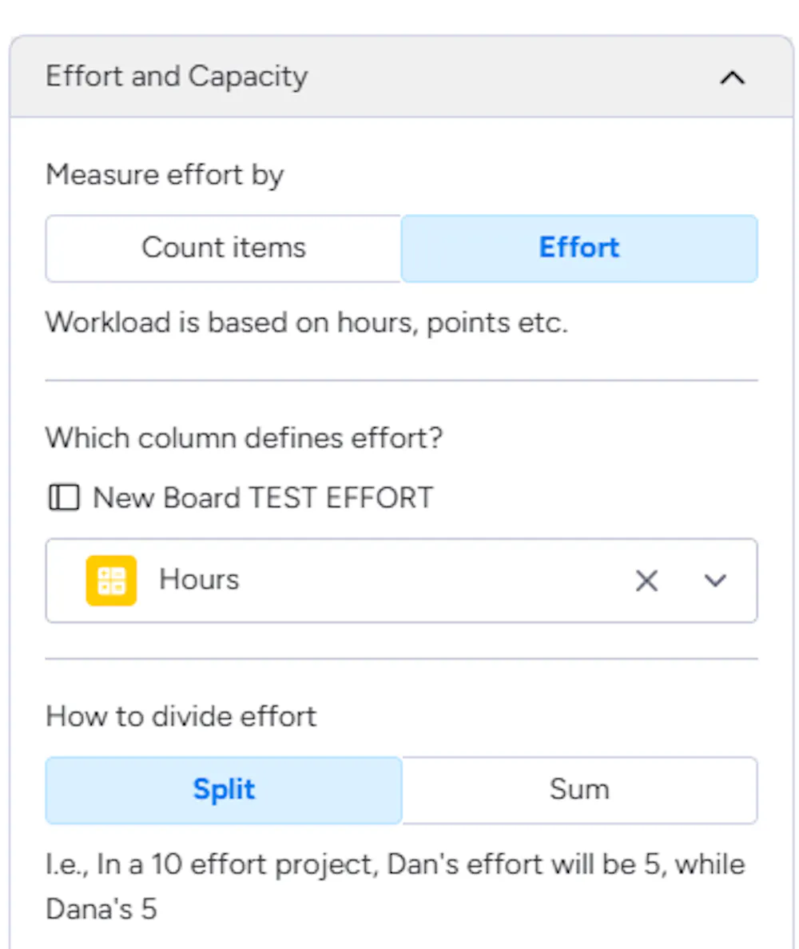Click the divider line below workload description

(x=401, y=381)
